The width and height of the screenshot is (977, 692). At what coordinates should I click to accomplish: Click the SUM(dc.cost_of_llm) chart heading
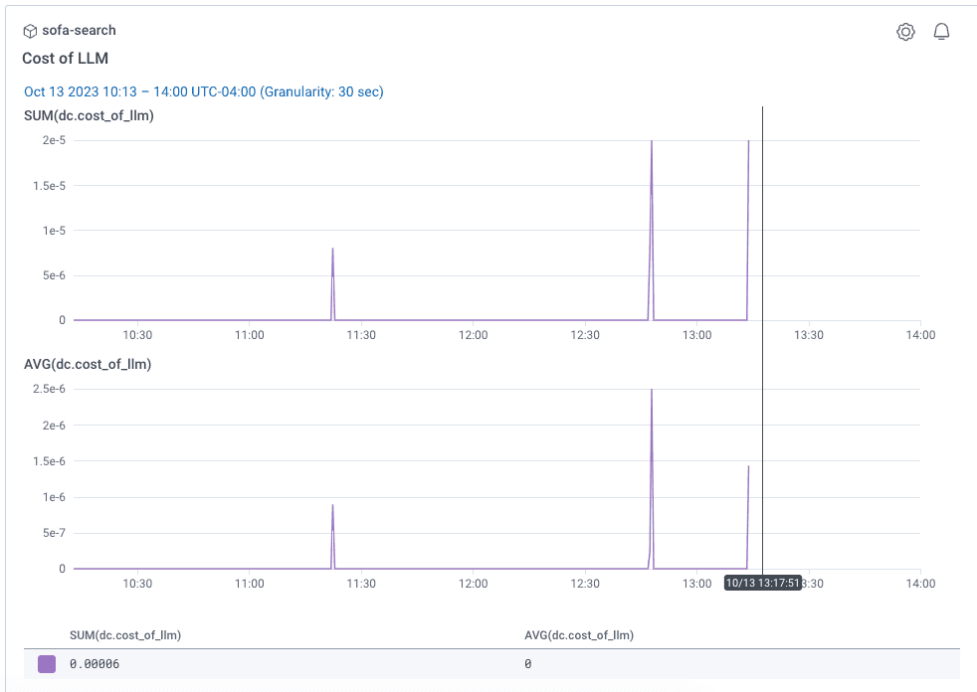pos(89,115)
